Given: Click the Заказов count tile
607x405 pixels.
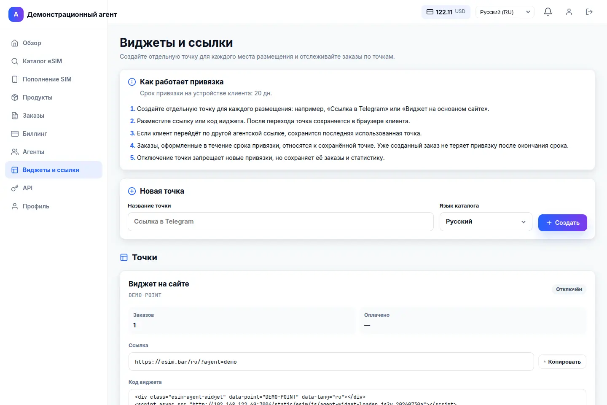Looking at the screenshot, I should click(x=242, y=321).
